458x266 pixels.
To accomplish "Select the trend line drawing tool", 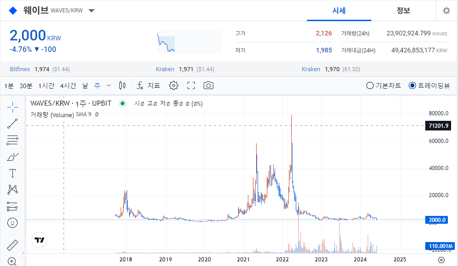I will tap(12, 124).
